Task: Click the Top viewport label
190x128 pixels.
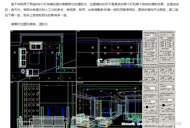Action: (x=12, y=31)
